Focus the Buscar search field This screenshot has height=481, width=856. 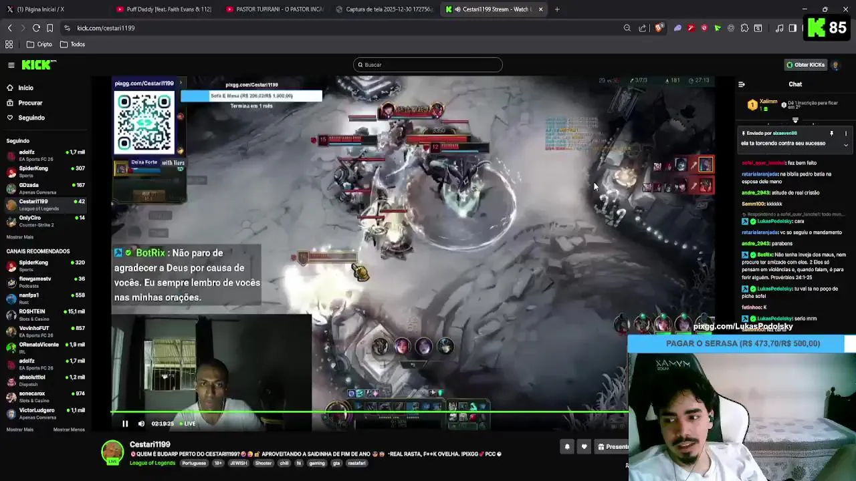[x=428, y=65]
